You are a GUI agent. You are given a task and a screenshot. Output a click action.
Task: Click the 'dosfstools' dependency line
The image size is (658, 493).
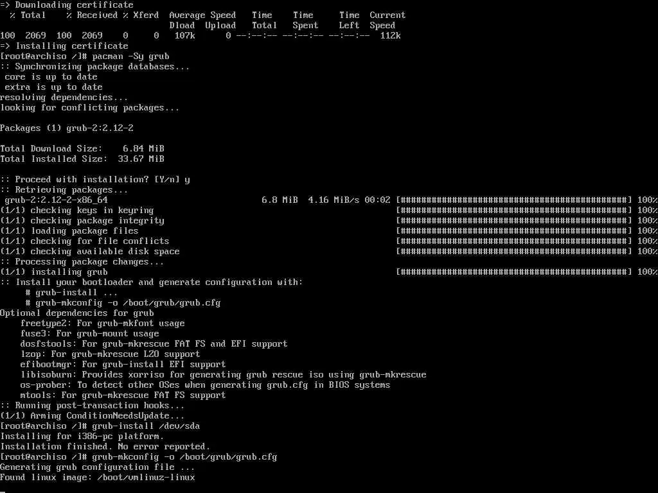point(154,344)
